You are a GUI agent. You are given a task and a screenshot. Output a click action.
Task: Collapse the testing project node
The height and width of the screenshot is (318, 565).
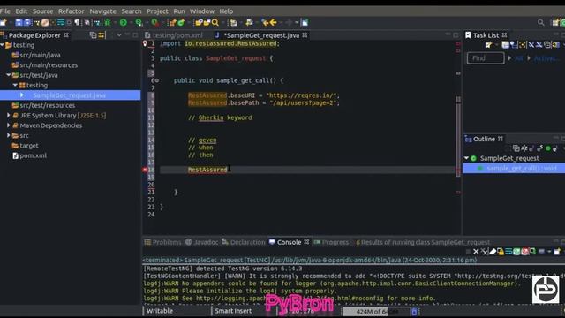3,45
